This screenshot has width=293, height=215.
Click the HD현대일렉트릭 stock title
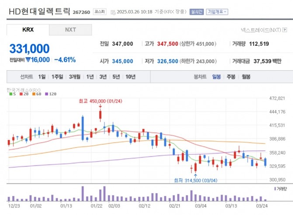tap(39, 11)
